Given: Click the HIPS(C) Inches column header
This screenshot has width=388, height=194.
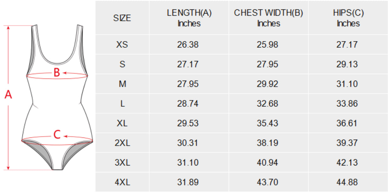Looking at the screenshot, I should click(x=348, y=18).
